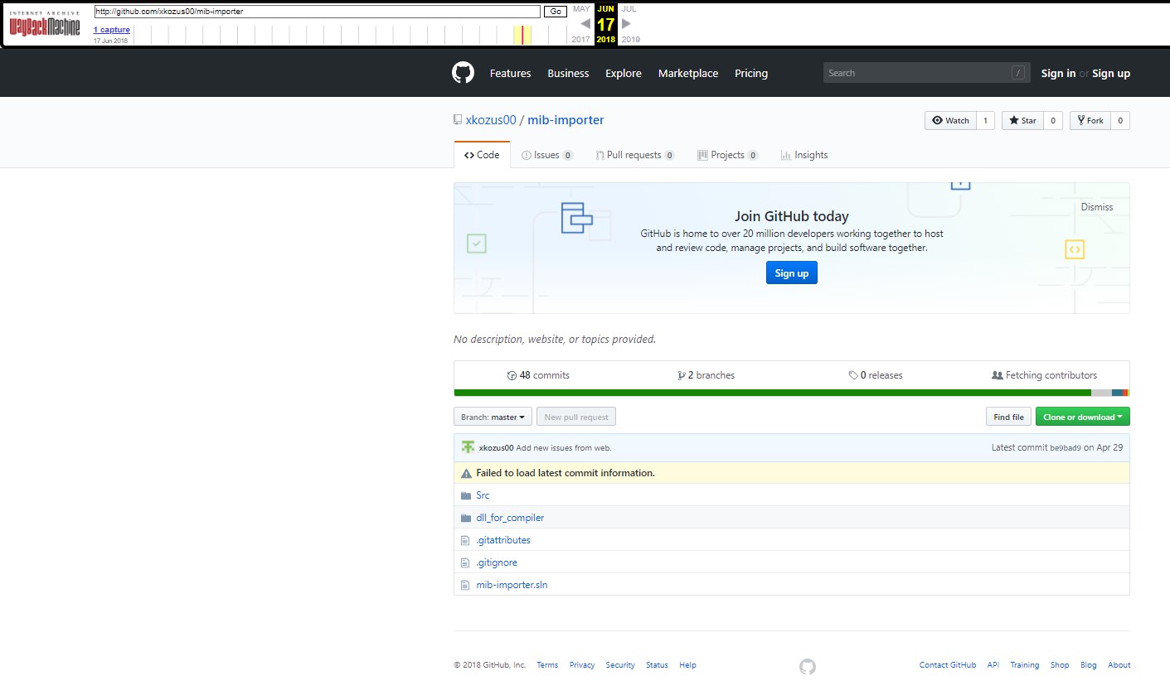This screenshot has height=695, width=1170.
Task: Click the Src folder icon
Action: point(465,495)
